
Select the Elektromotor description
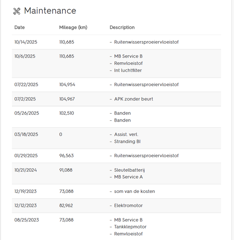point(128,206)
